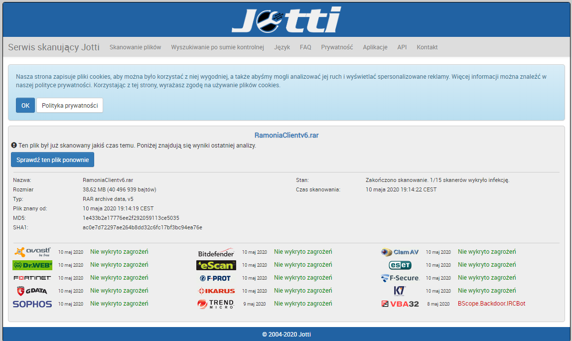Open the Język language menu
572x341 pixels.
point(282,47)
